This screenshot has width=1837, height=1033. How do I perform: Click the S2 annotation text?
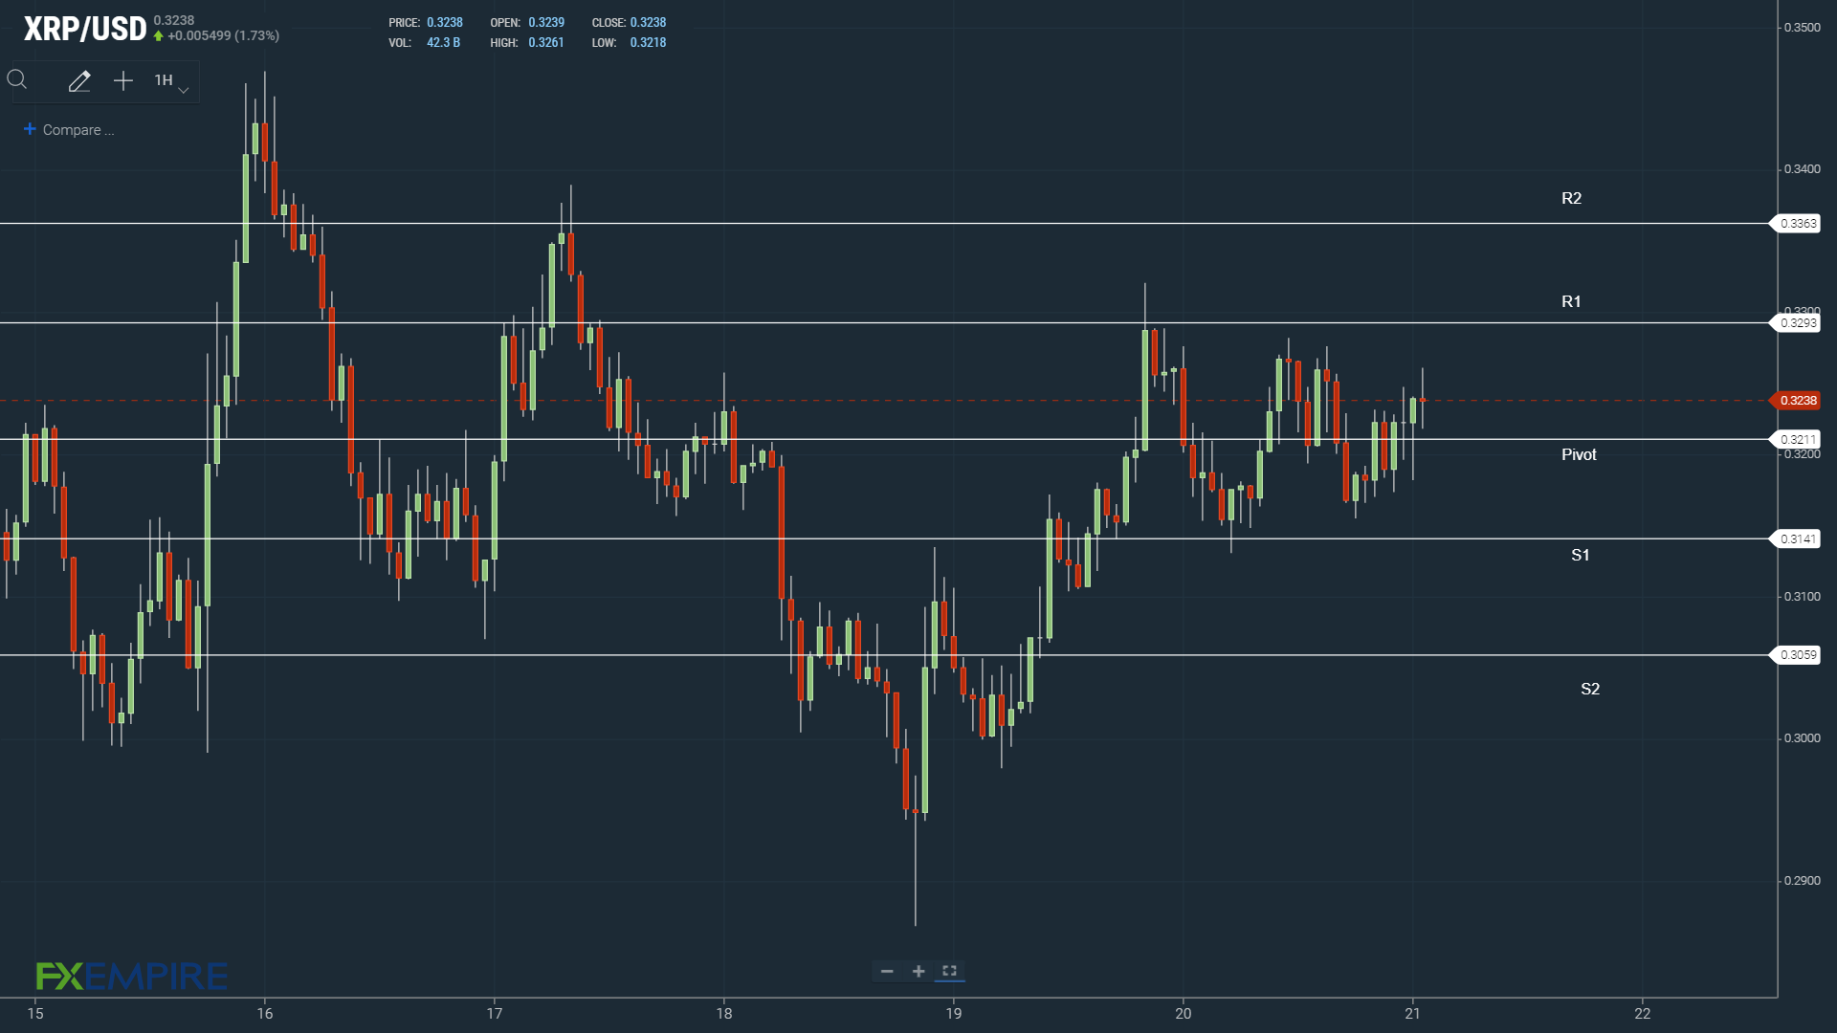[1589, 690]
